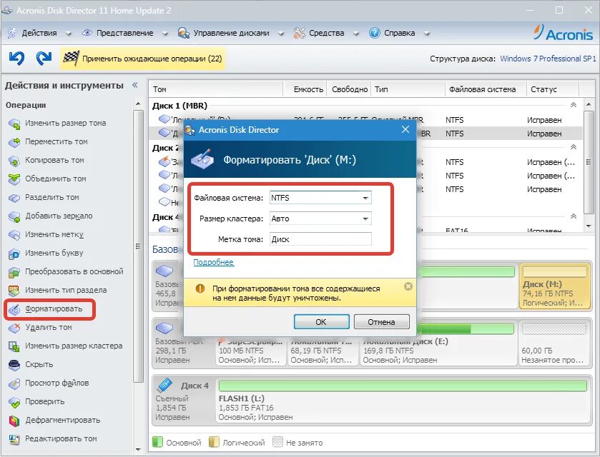Select the Диск (M:) 74,16 ГБ partition block
The height and width of the screenshot is (457, 600).
(554, 286)
